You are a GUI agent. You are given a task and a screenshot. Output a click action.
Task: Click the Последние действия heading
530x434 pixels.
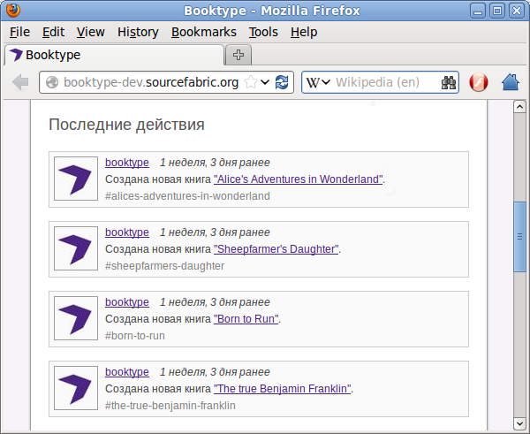point(126,125)
